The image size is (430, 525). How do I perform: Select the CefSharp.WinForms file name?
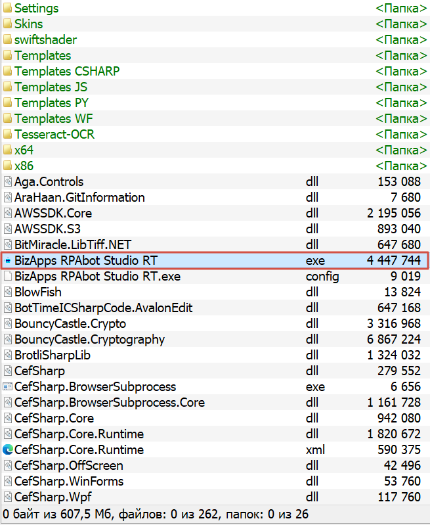click(70, 481)
